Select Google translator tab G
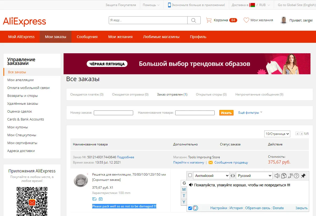The image size is (316, 216). [184, 183]
